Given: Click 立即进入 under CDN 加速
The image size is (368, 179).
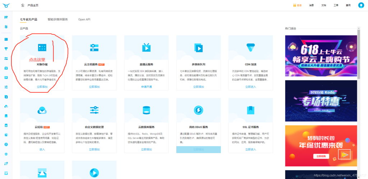Looking at the screenshot, I should pos(250,87).
